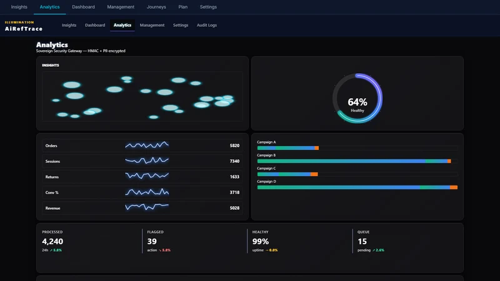This screenshot has height=281, width=500.
Task: Click the Campaign D progress bar
Action: point(357,187)
